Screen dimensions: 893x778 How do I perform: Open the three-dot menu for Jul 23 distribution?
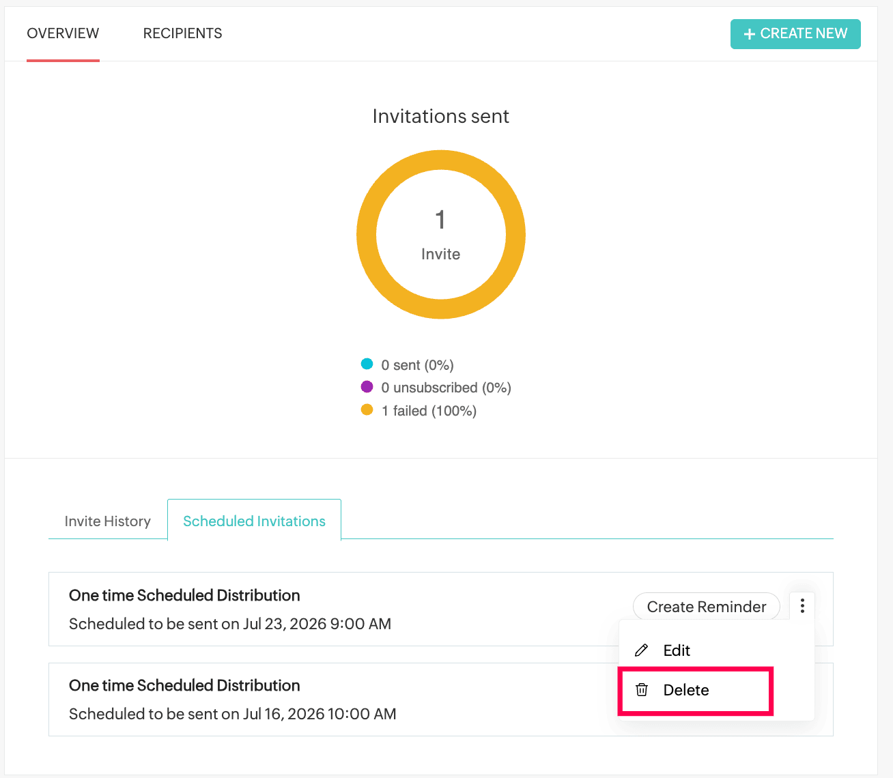pyautogui.click(x=802, y=605)
